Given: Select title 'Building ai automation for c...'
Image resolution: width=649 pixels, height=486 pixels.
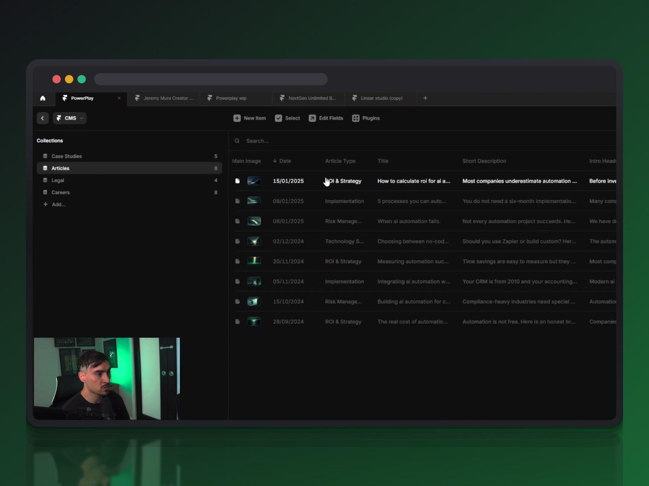Looking at the screenshot, I should point(414,301).
